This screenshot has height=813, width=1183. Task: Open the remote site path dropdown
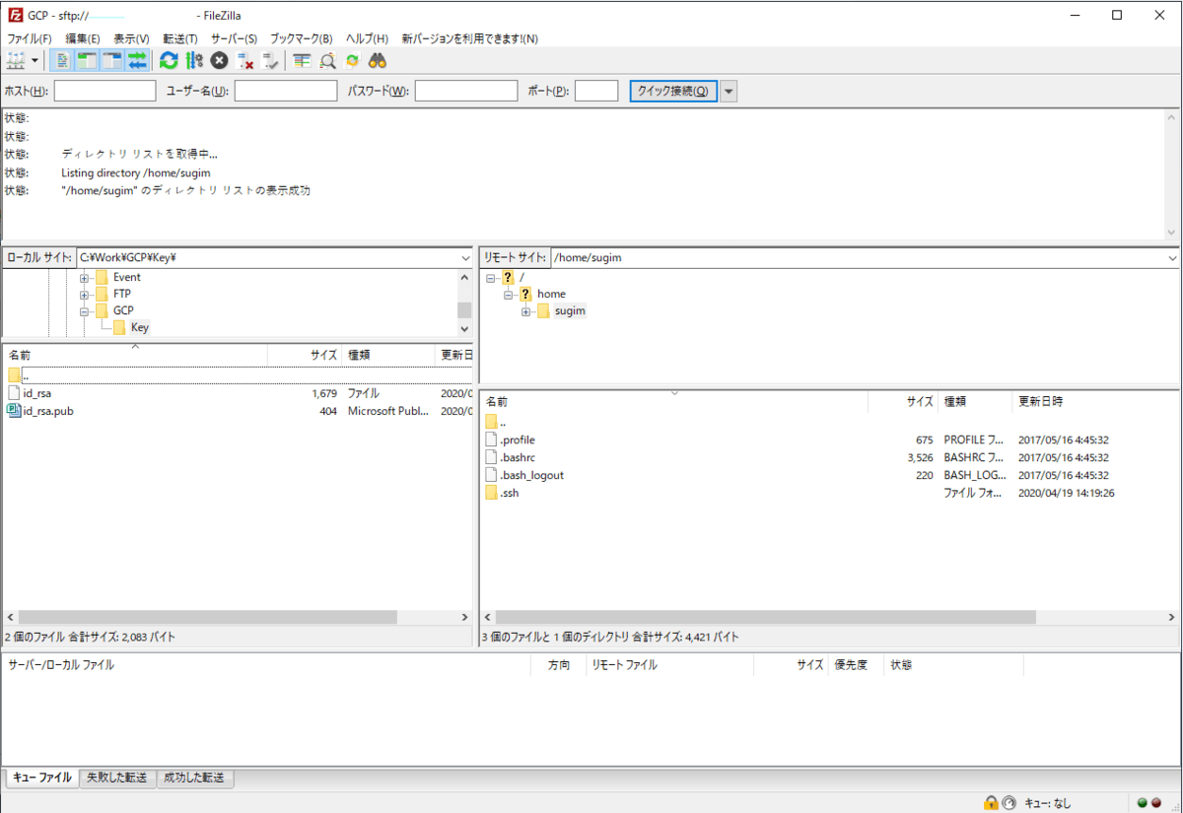(x=1170, y=258)
